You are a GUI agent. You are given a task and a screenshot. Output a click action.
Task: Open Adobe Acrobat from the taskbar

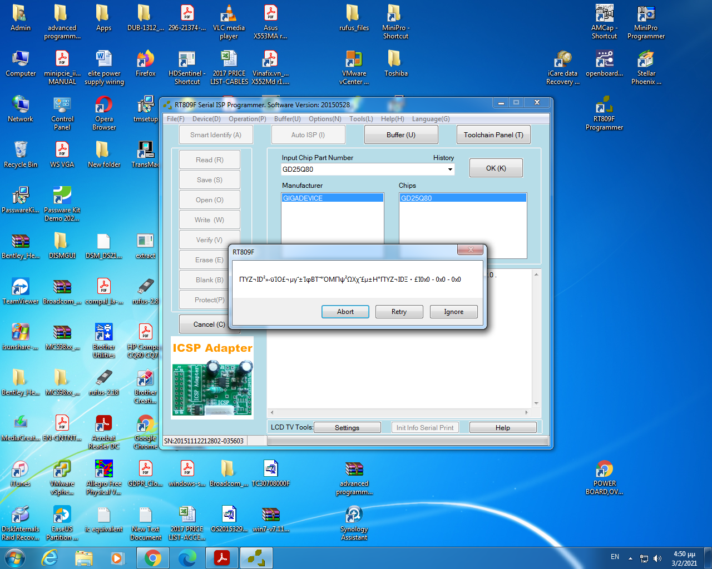[222, 558]
